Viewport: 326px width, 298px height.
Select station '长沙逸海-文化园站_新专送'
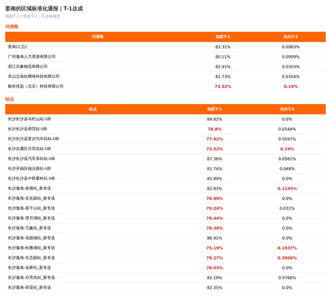tap(31, 198)
